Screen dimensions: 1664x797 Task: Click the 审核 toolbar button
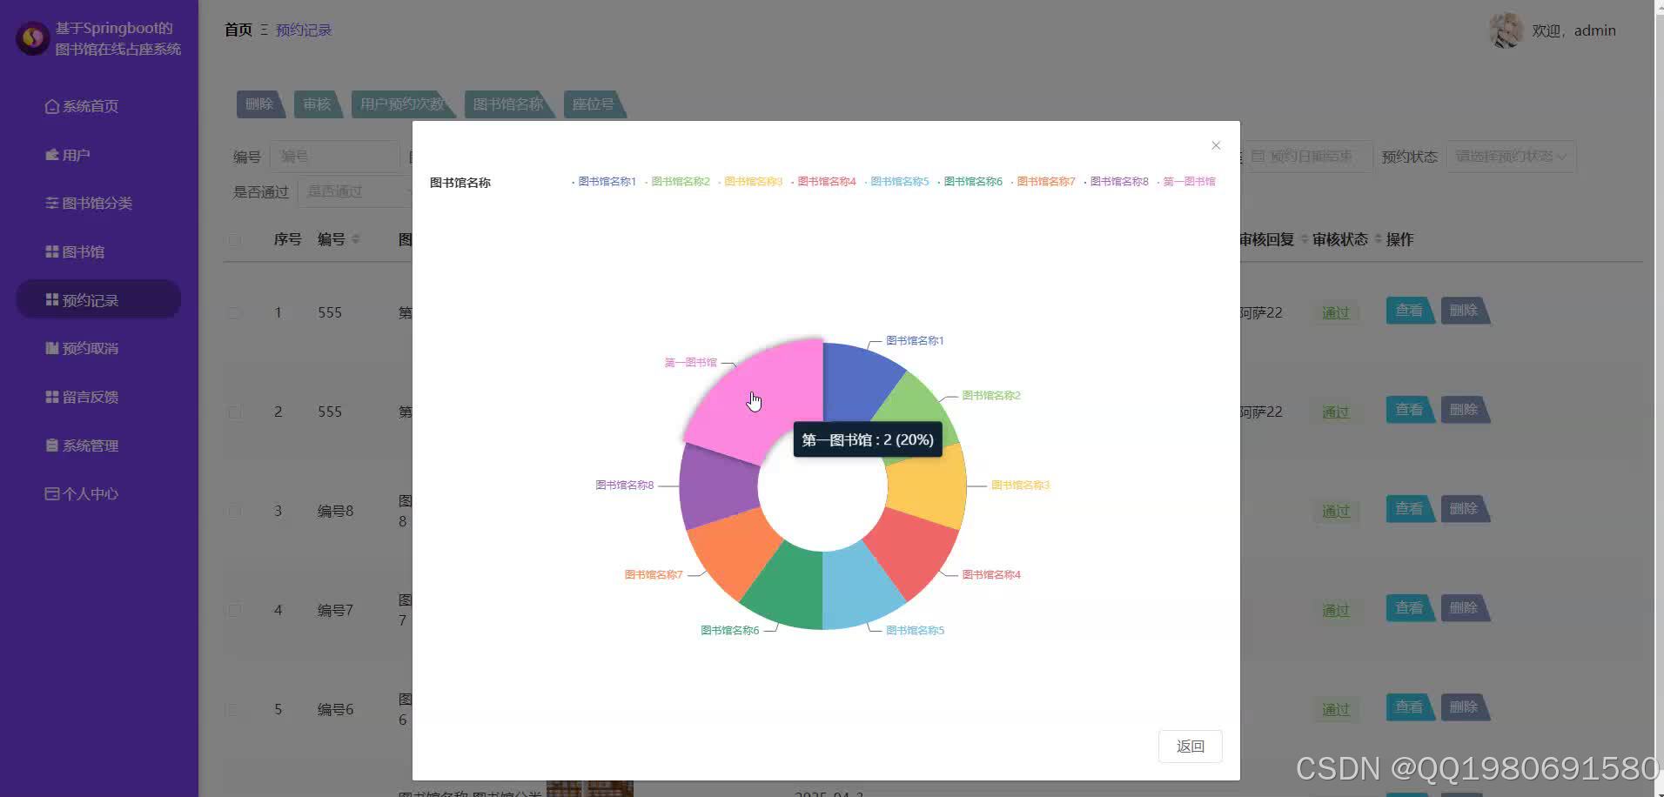click(x=317, y=104)
